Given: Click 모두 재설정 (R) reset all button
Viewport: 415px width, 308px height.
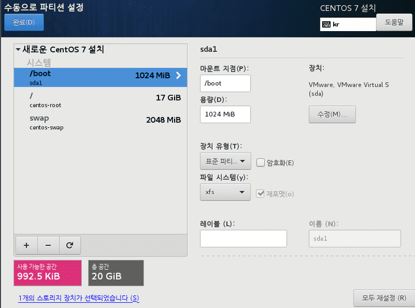Looking at the screenshot, I should click(384, 298).
